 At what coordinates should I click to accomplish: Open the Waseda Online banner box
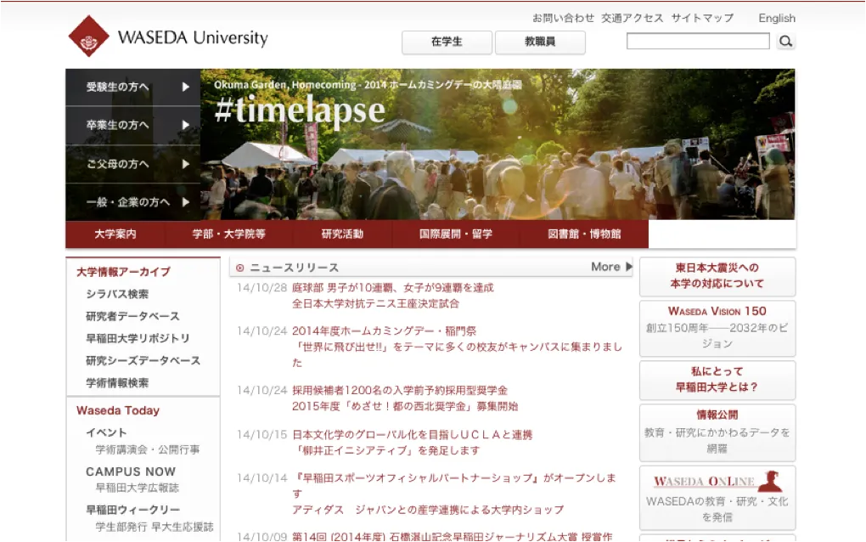[717, 498]
